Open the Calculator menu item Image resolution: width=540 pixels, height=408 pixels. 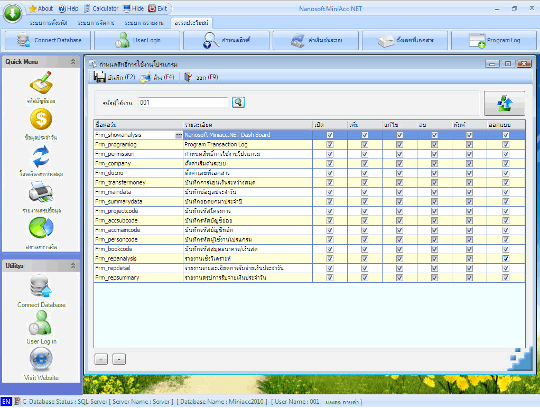tap(101, 8)
